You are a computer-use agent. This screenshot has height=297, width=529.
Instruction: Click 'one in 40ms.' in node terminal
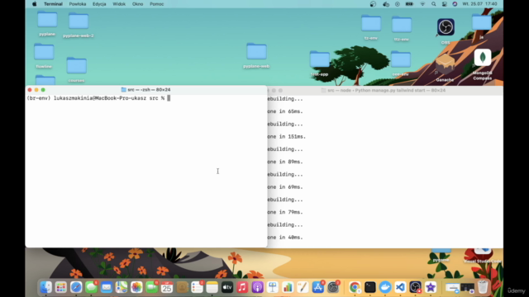[285, 238]
